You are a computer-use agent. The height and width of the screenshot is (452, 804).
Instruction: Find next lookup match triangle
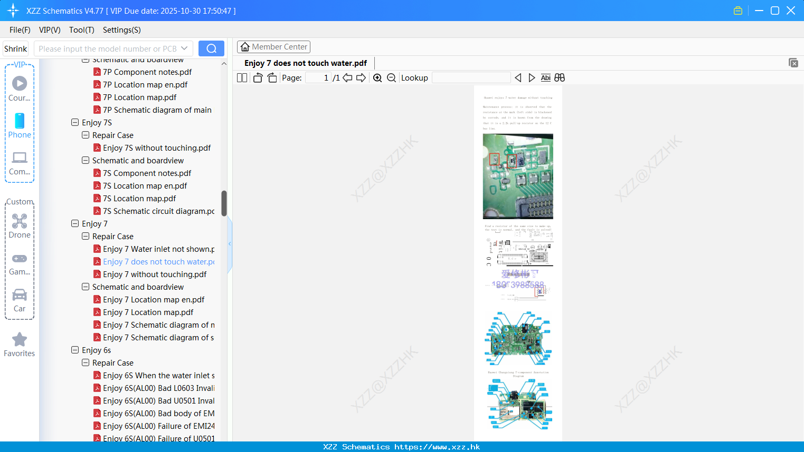click(532, 78)
